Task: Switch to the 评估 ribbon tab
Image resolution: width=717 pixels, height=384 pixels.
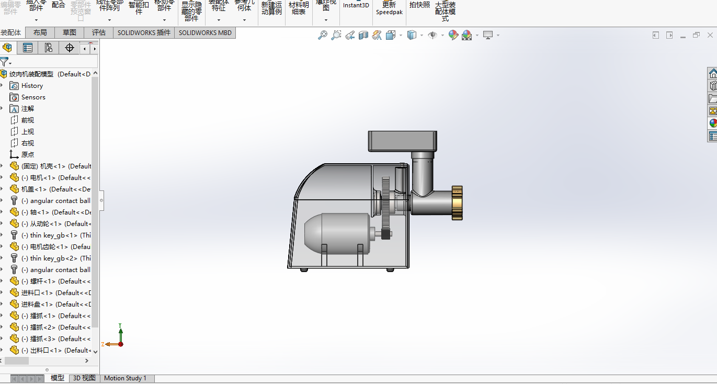Action: click(x=99, y=32)
